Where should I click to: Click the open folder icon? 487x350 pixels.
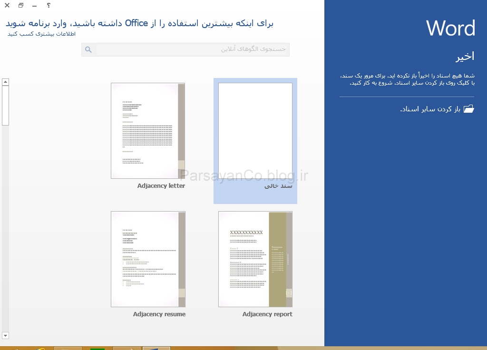click(x=468, y=109)
